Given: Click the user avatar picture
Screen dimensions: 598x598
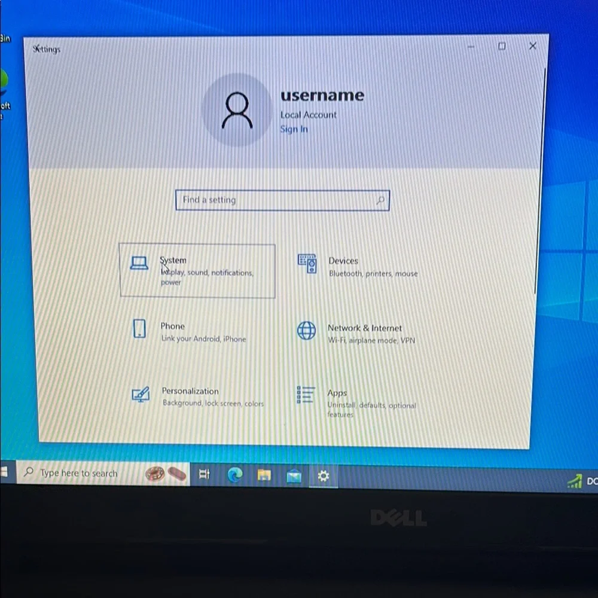Looking at the screenshot, I should [237, 110].
